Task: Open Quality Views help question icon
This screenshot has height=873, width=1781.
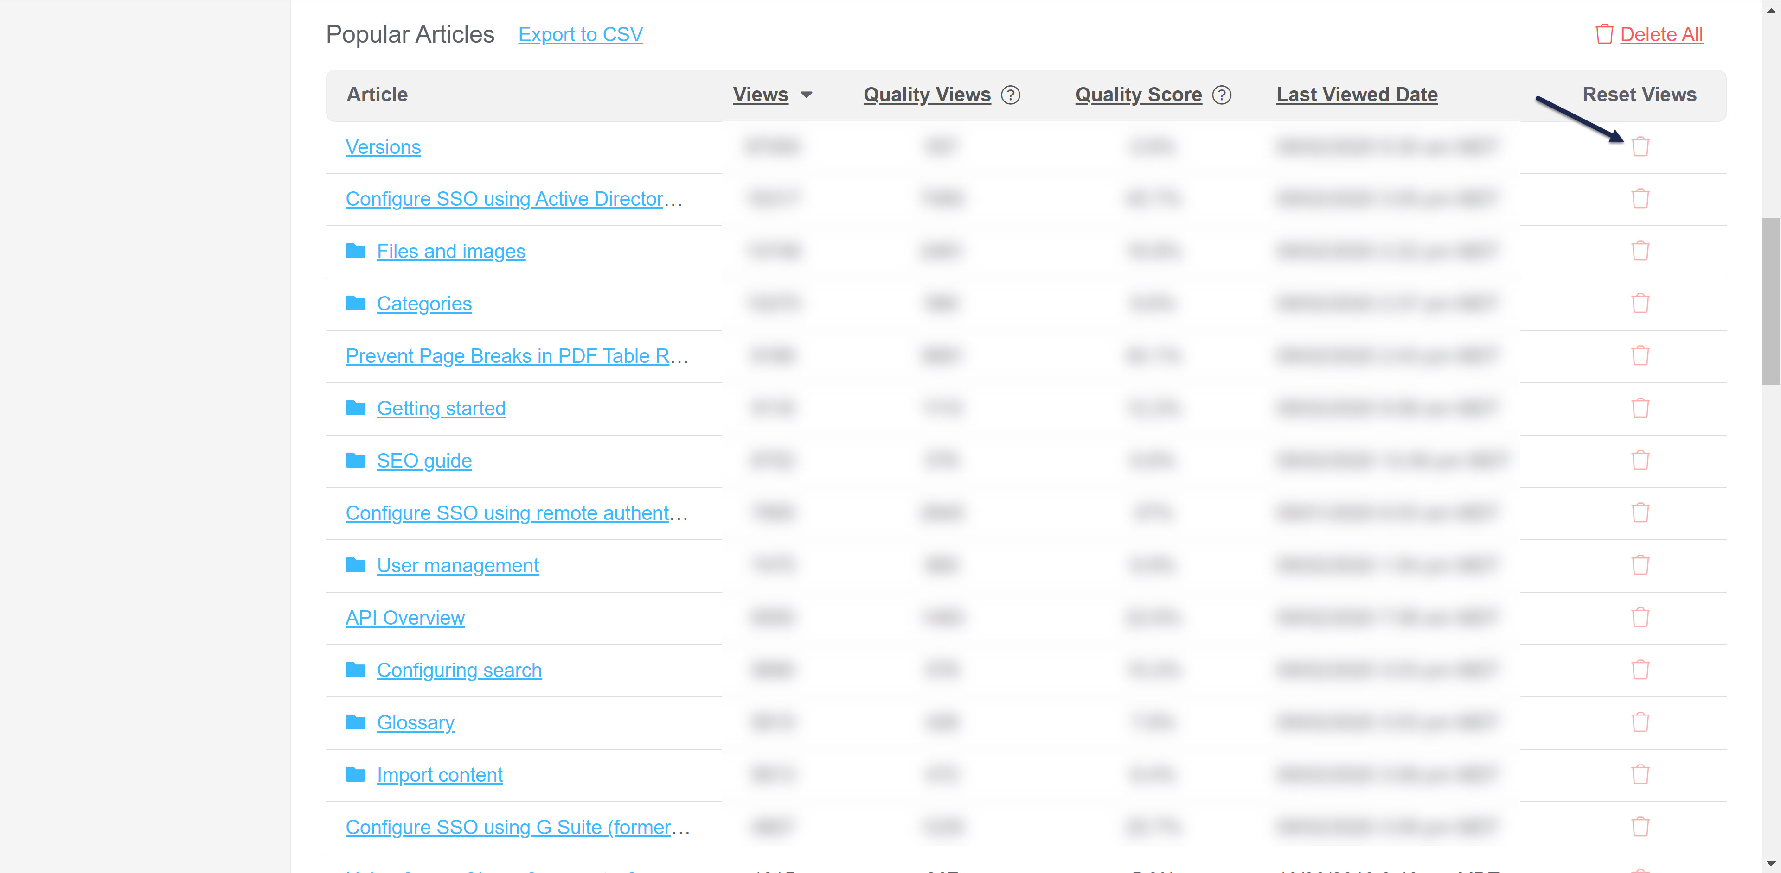Action: click(1010, 95)
